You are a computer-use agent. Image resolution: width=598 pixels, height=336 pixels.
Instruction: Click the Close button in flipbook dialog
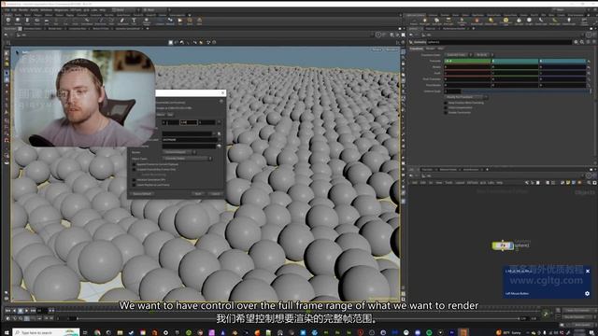[x=216, y=193]
